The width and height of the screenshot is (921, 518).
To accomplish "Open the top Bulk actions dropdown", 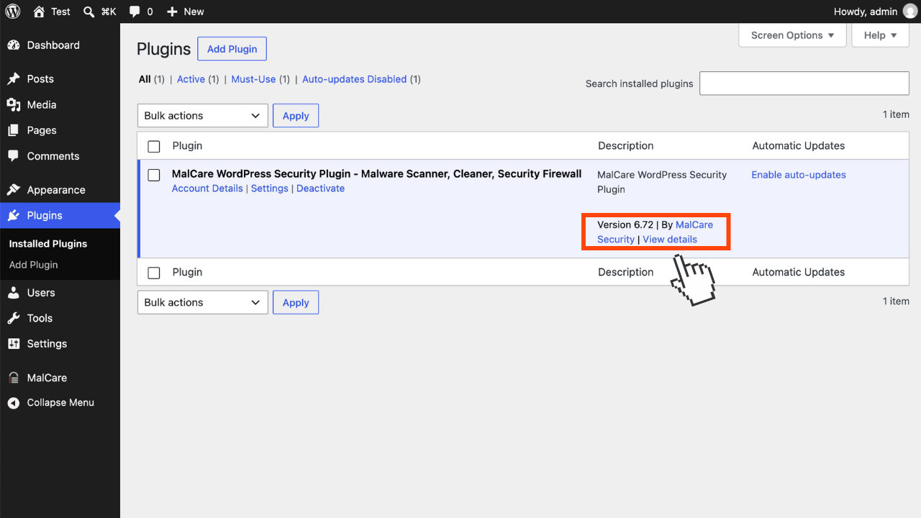I will click(x=203, y=116).
